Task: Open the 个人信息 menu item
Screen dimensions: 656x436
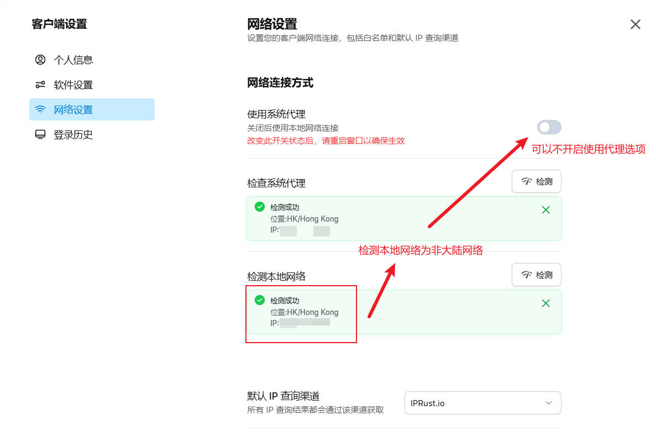Action: 73,60
